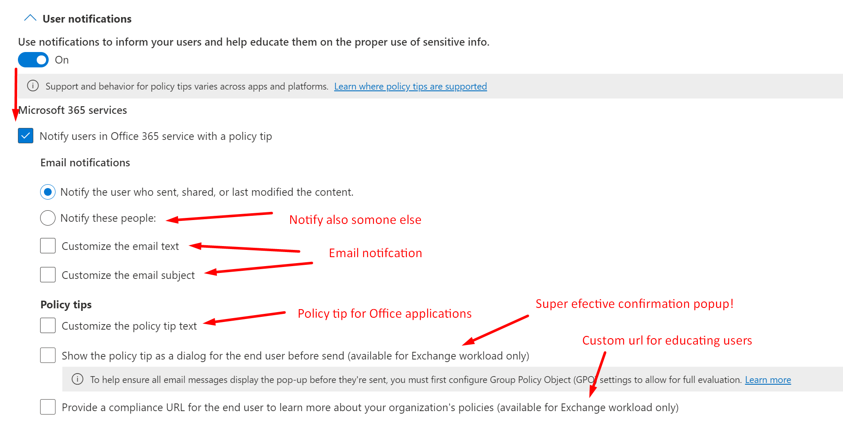The image size is (843, 432).
Task: Enable 'Show the policy tip as a dialog' checkbox
Action: tap(48, 356)
